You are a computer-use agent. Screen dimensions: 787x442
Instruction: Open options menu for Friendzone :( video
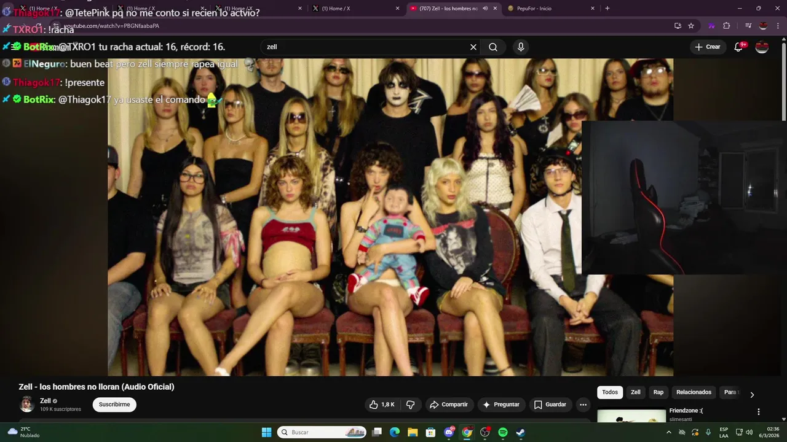pos(758,412)
